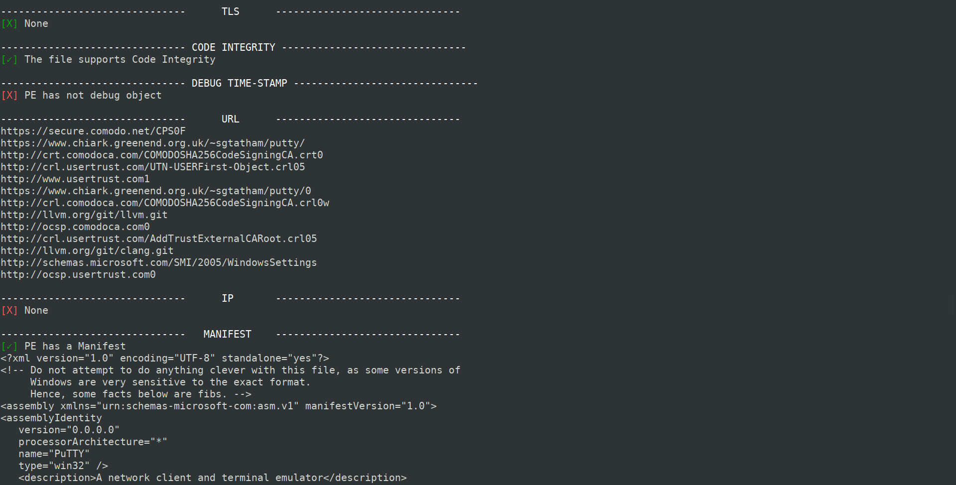Click the llvm.org/git/clang.git URL
Viewport: 956px width, 485px height.
(87, 250)
